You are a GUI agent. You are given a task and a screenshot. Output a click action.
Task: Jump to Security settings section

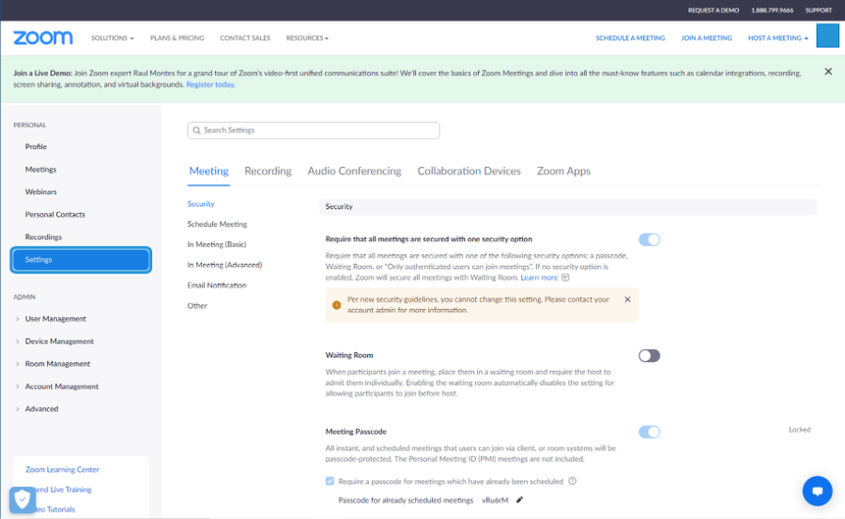point(201,204)
